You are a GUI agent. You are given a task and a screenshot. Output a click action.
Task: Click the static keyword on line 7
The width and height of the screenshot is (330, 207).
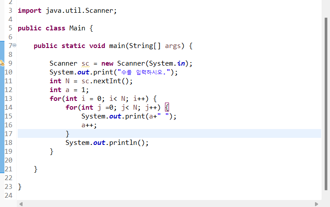[x=73, y=46]
